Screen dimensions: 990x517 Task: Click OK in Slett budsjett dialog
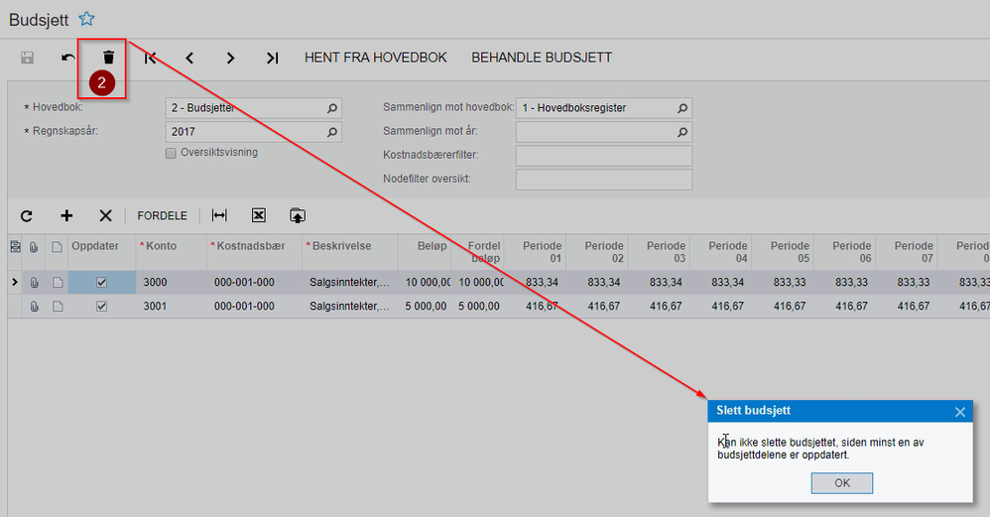[842, 483]
